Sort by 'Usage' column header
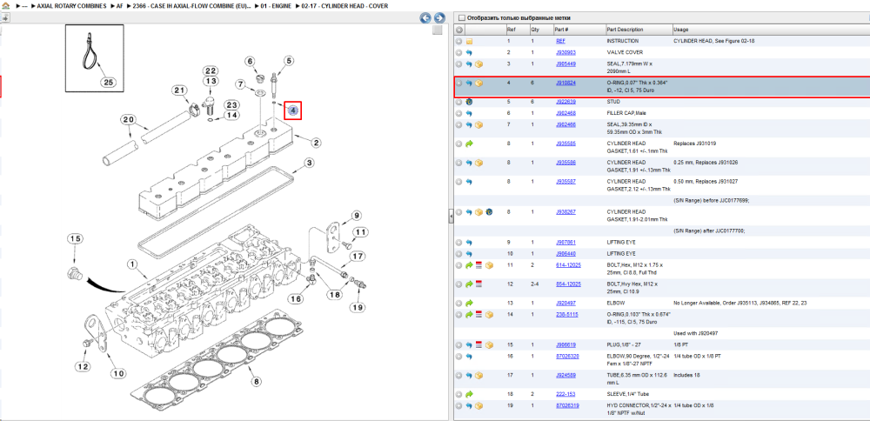870x421 pixels. tap(681, 30)
